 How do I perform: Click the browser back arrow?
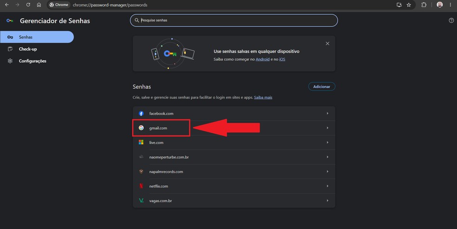tap(7, 5)
